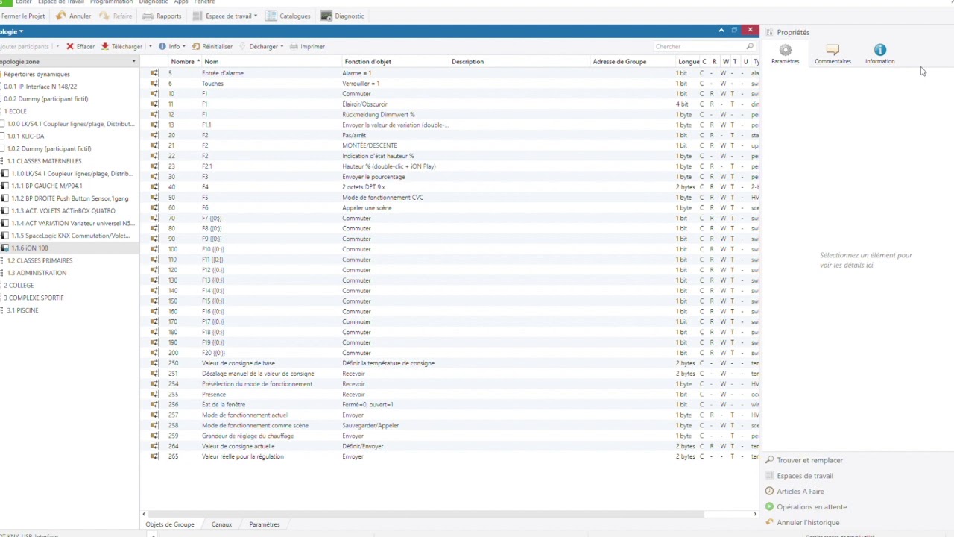Click the search magnifier in Chercher field

point(750,46)
